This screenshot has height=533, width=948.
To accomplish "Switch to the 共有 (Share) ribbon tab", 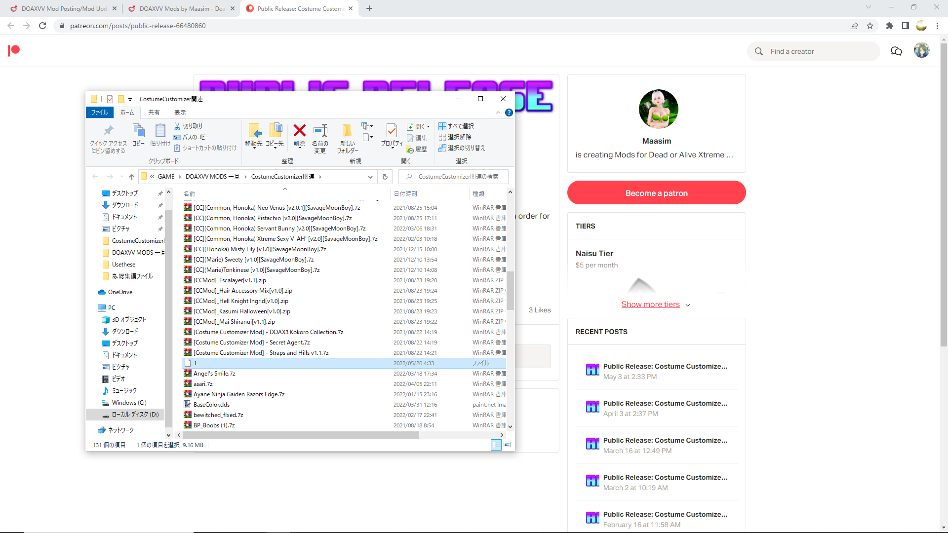I will 154,113.
